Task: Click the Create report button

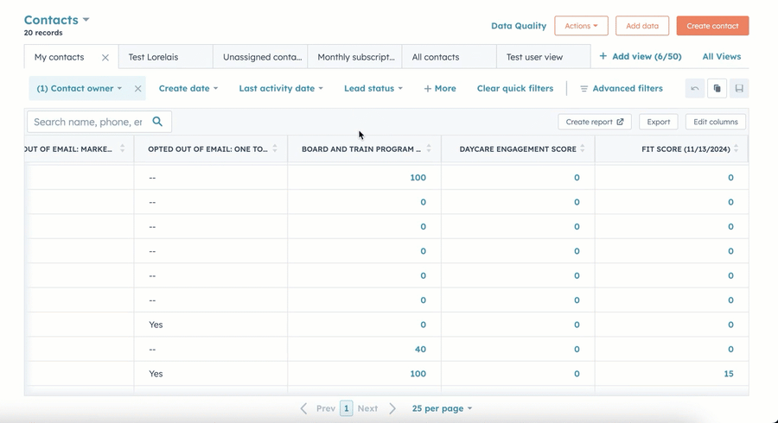Action: [x=595, y=122]
